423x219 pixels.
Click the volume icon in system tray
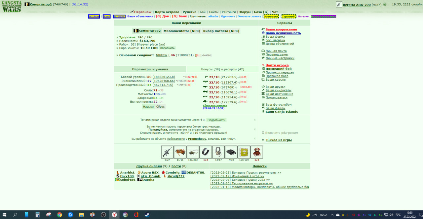point(391,215)
